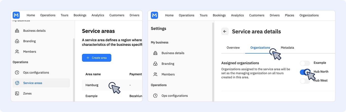Click Zones icon in left sidebar
This screenshot has width=346, height=112.
coord(17,93)
